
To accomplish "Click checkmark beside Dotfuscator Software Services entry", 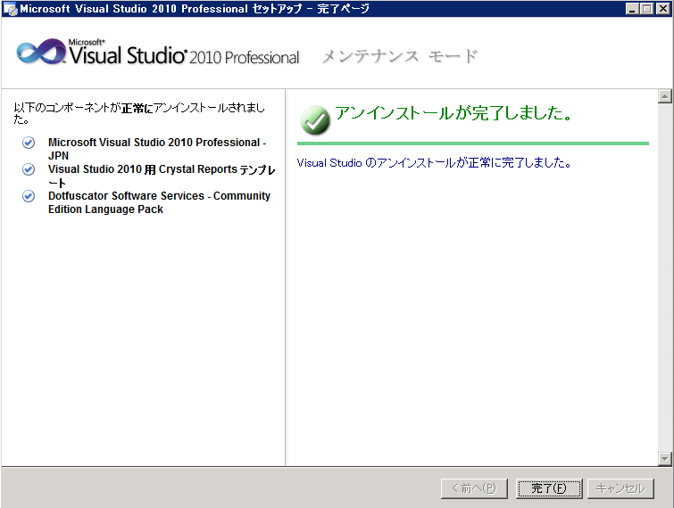I will coord(29,196).
